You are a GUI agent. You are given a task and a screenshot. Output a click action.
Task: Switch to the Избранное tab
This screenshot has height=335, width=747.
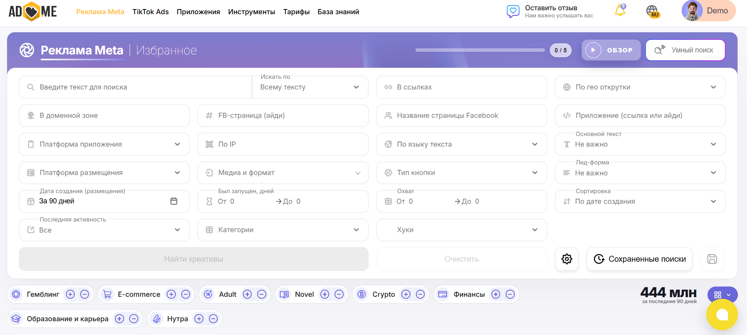(167, 50)
